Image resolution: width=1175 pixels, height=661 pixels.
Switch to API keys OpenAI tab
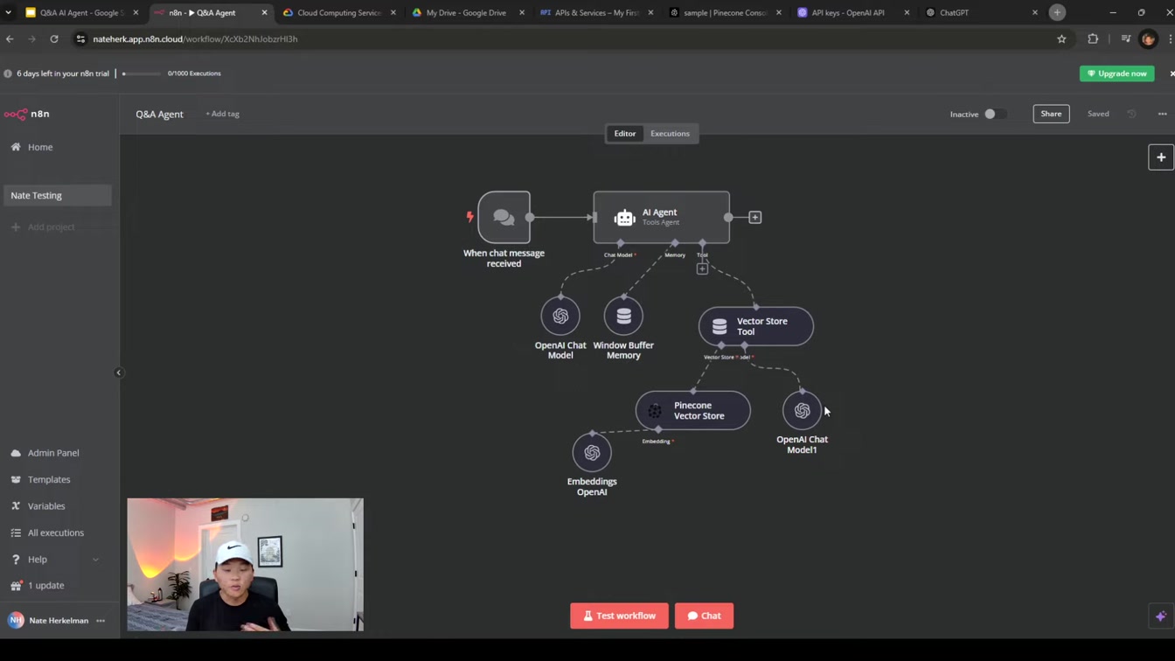pyautogui.click(x=853, y=12)
